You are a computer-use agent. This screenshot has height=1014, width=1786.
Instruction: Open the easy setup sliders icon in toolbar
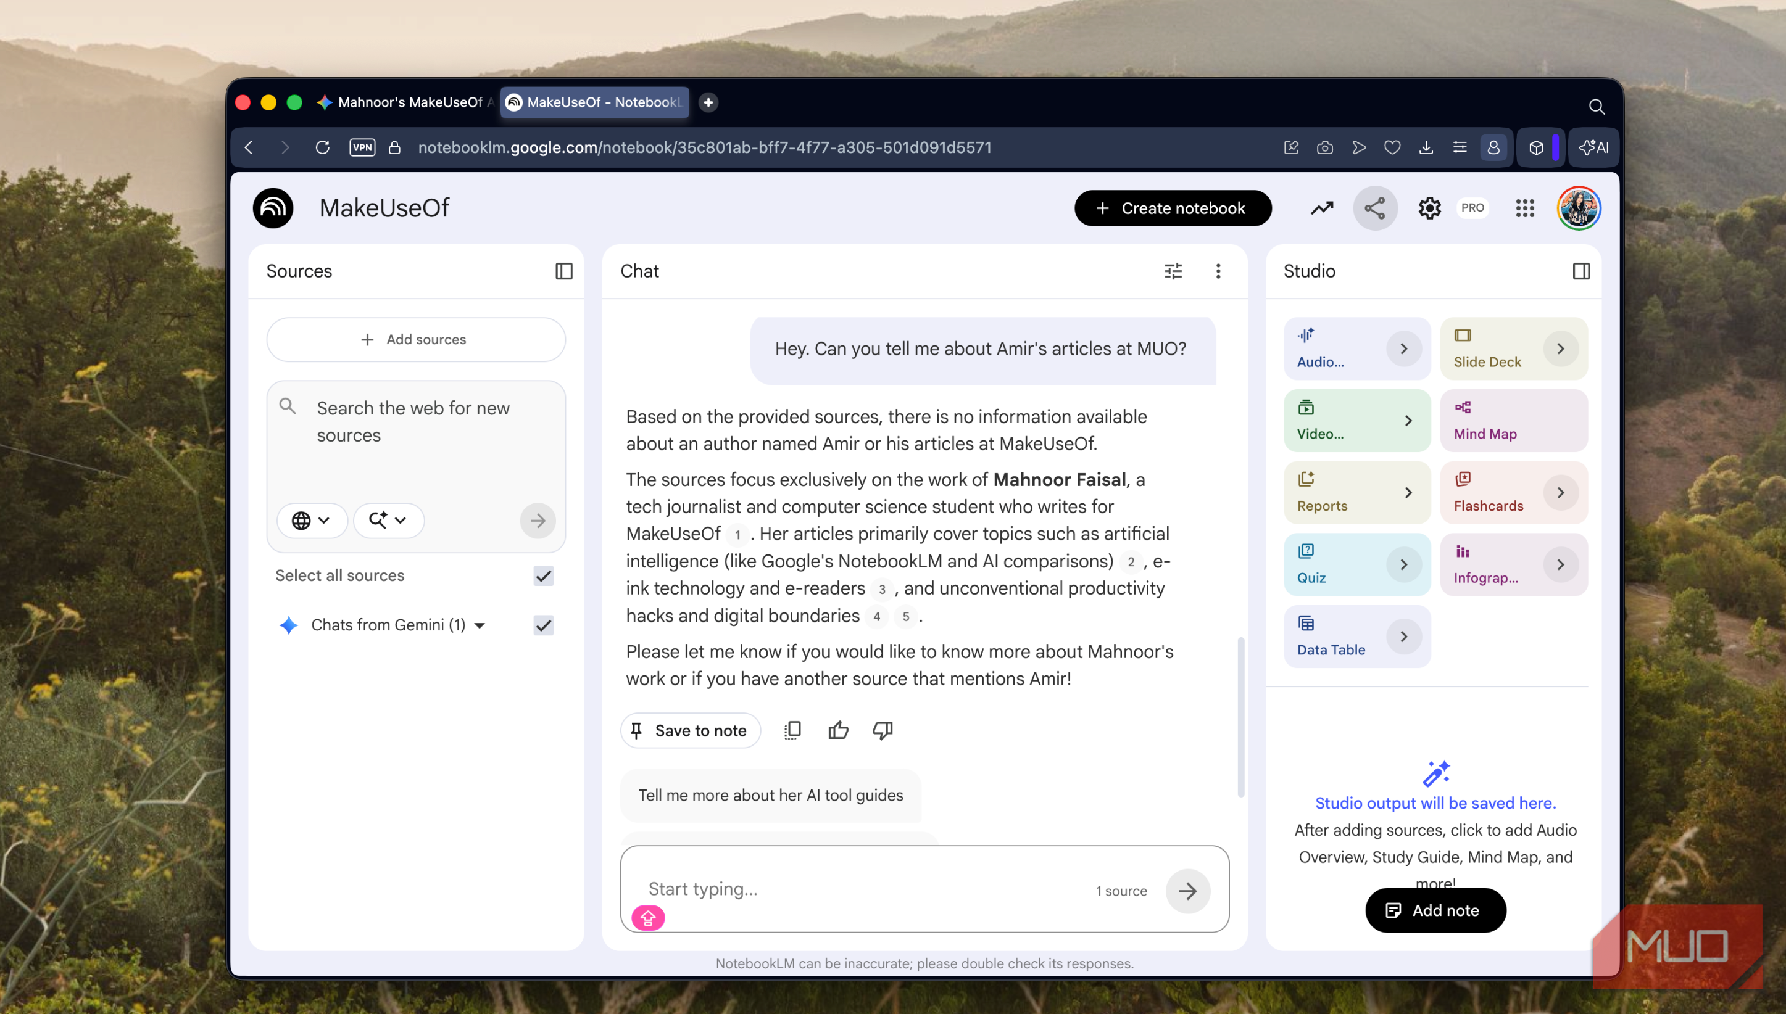[x=1459, y=147]
